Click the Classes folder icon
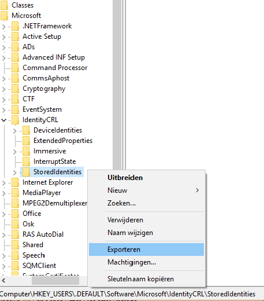The image size is (264, 301). [x=4, y=5]
